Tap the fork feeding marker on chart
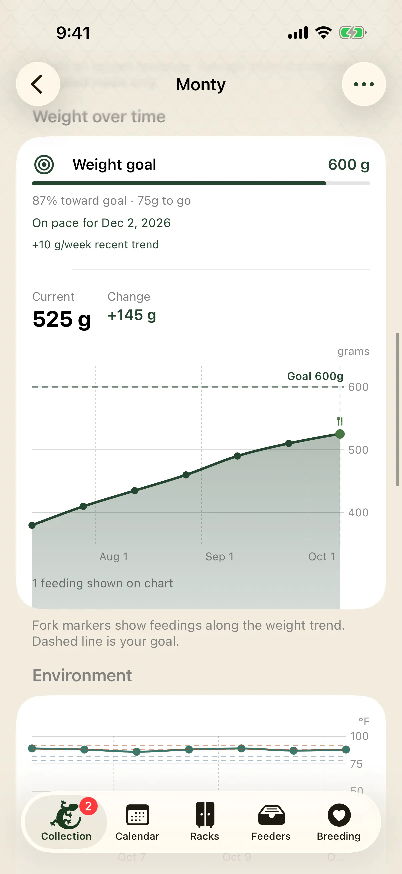 [340, 421]
